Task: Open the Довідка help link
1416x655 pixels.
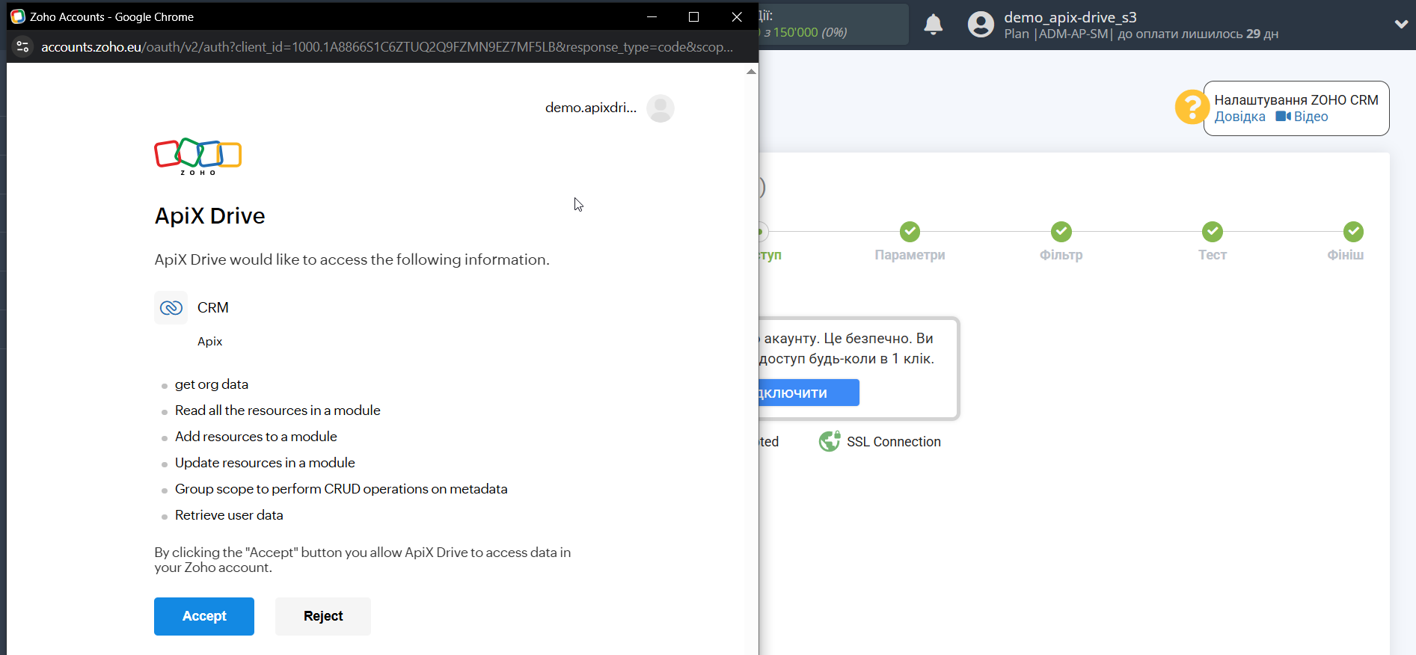Action: [1239, 117]
